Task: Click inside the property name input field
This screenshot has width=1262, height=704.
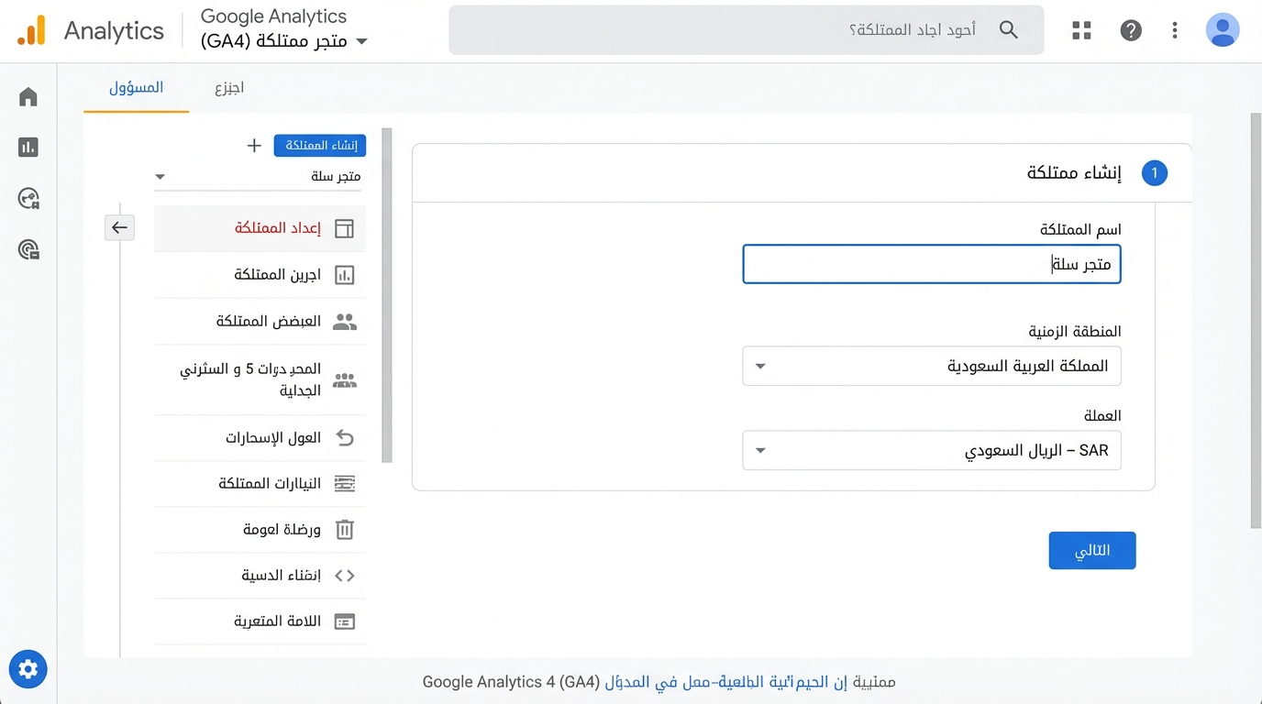Action: pos(931,264)
